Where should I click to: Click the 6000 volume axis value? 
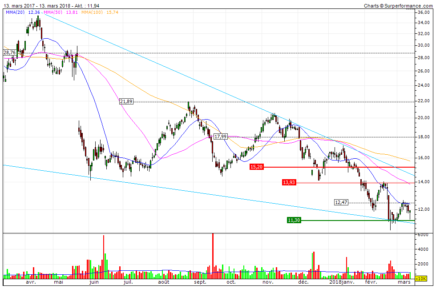(423, 235)
